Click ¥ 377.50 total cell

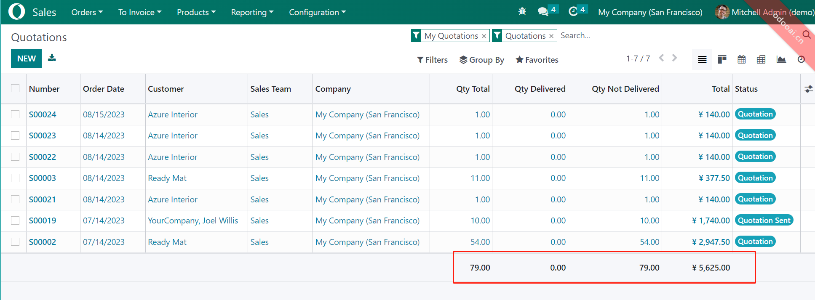coord(714,178)
